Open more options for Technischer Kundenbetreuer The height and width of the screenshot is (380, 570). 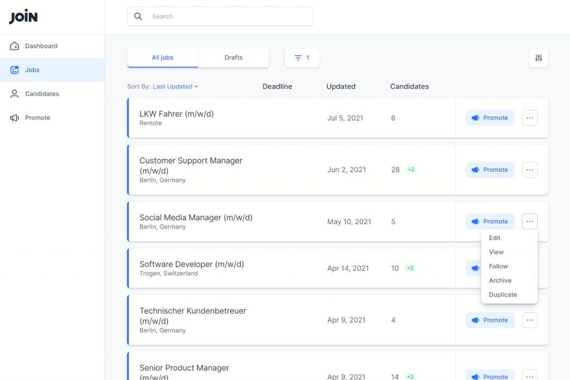(529, 320)
